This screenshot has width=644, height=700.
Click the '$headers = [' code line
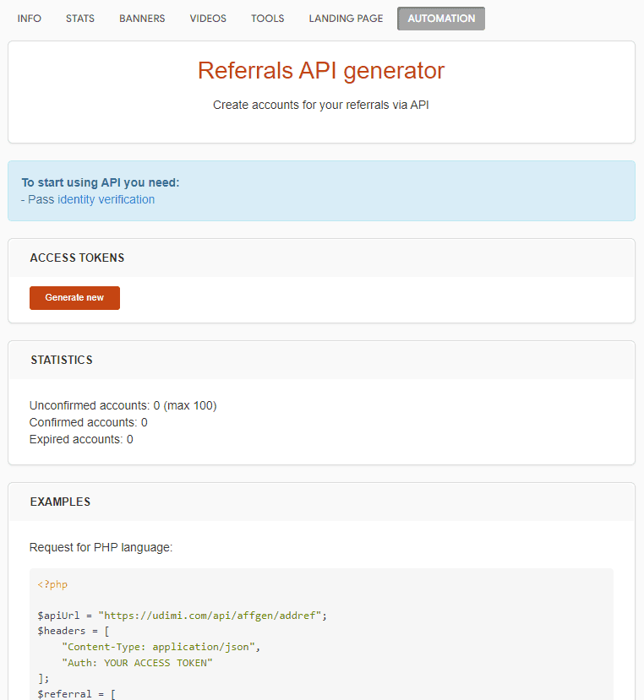74,631
